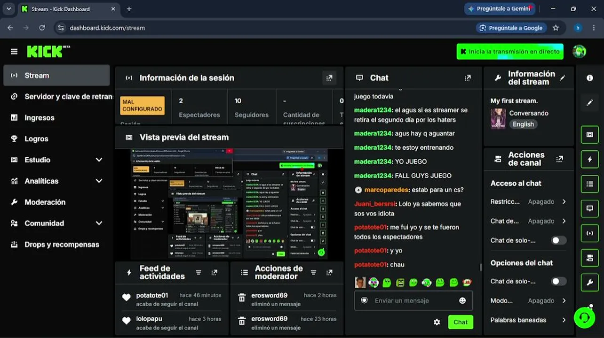This screenshot has width=604, height=338.
Task: Open the Modo... Apagado setting
Action: click(528, 300)
